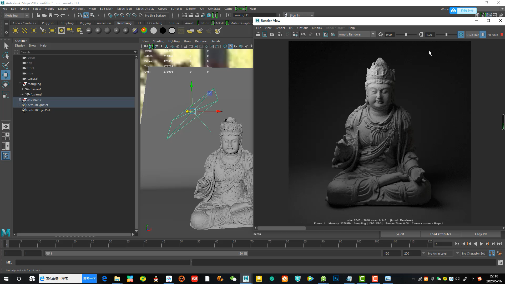Viewport: 505px width, 284px height.
Task: Click the Copy Tab button
Action: [x=481, y=234]
